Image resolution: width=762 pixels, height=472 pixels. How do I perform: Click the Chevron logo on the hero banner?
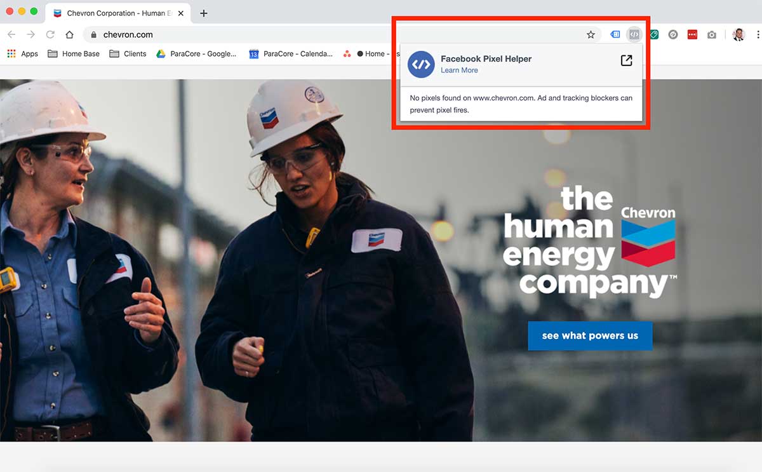coord(648,236)
